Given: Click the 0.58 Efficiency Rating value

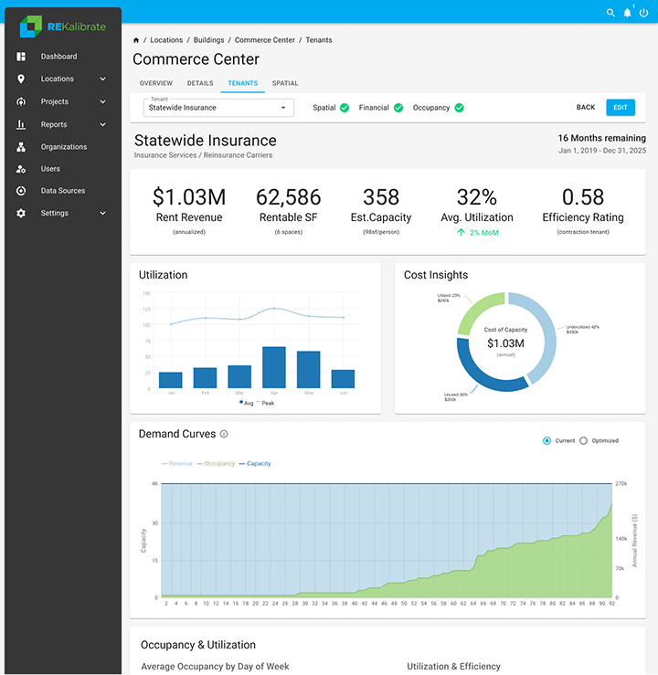Looking at the screenshot, I should point(583,197).
